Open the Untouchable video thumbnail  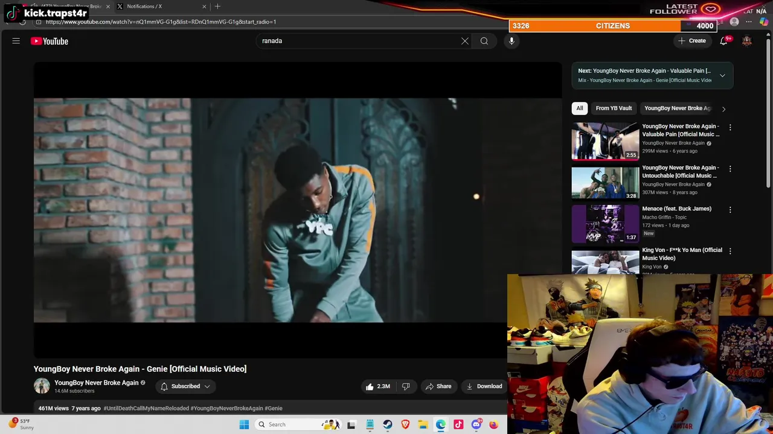pos(605,183)
